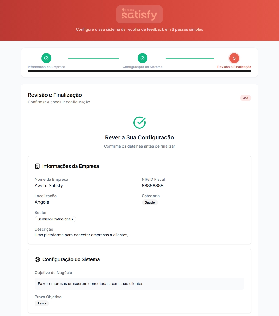Click the Objetivo do Negócio label
Image resolution: width=279 pixels, height=316 pixels.
(53, 273)
